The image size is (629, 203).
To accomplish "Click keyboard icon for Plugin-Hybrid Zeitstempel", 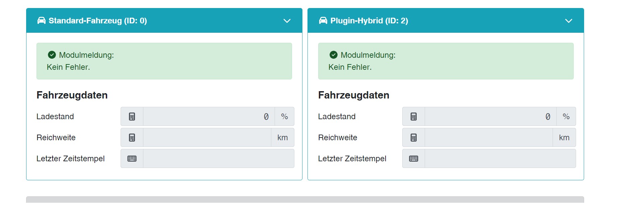I will [x=414, y=159].
